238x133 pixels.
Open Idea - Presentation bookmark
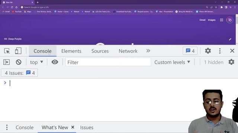point(164,11)
